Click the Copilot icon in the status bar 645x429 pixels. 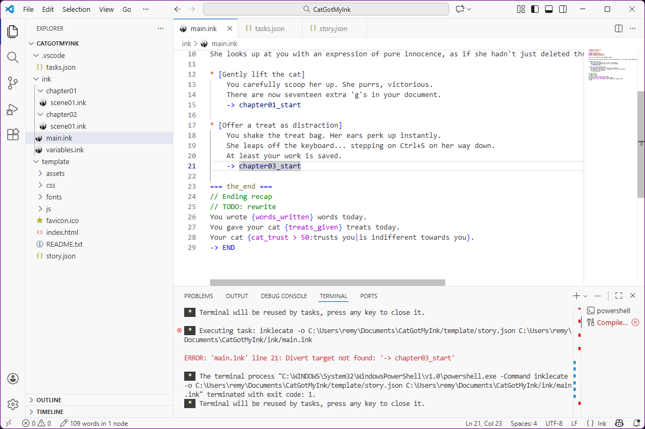click(619, 423)
